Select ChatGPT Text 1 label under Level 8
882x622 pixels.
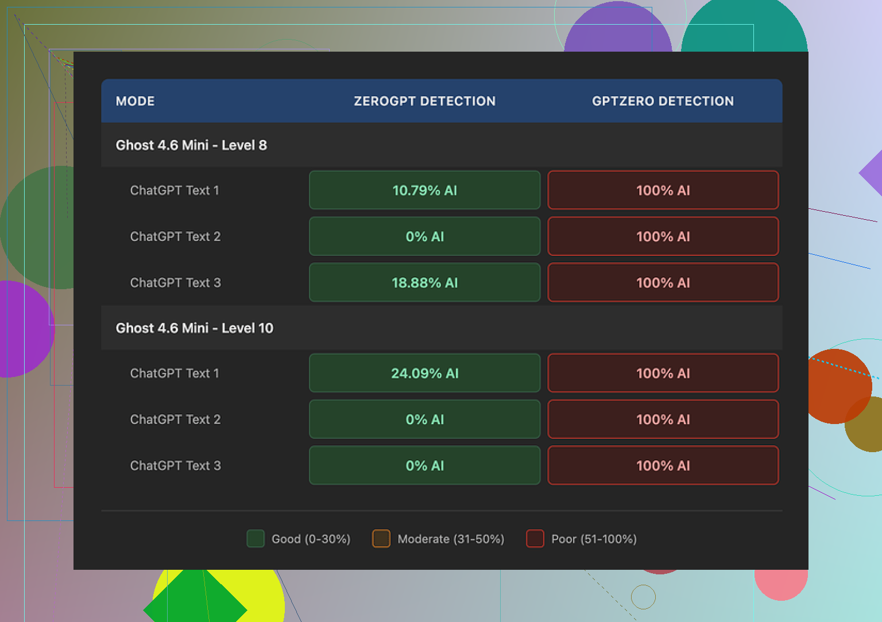[175, 191]
